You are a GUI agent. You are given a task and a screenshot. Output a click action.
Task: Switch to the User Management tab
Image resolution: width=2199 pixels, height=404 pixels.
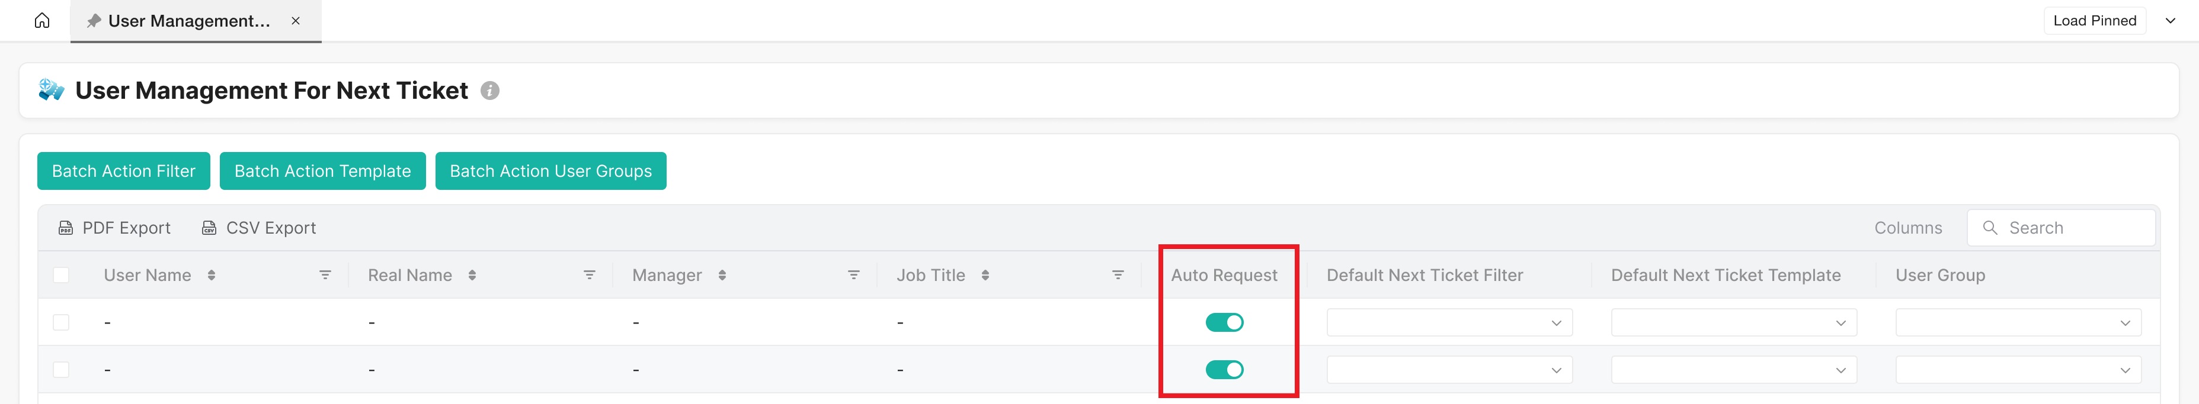[x=188, y=21]
